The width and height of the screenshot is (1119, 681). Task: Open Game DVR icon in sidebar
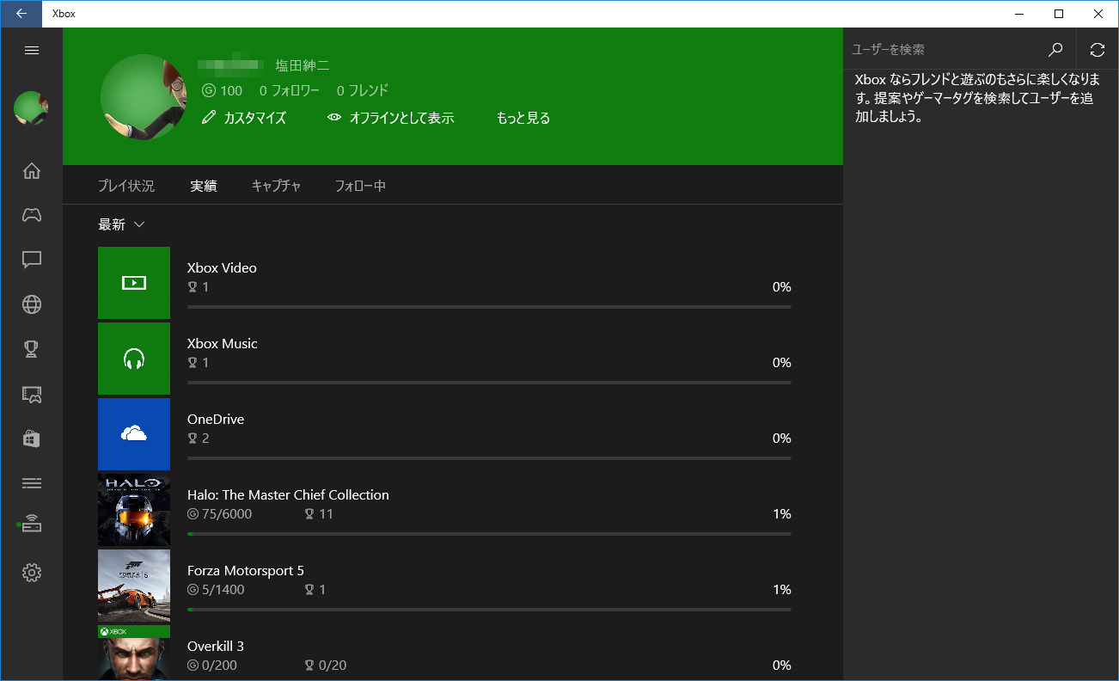tap(32, 394)
